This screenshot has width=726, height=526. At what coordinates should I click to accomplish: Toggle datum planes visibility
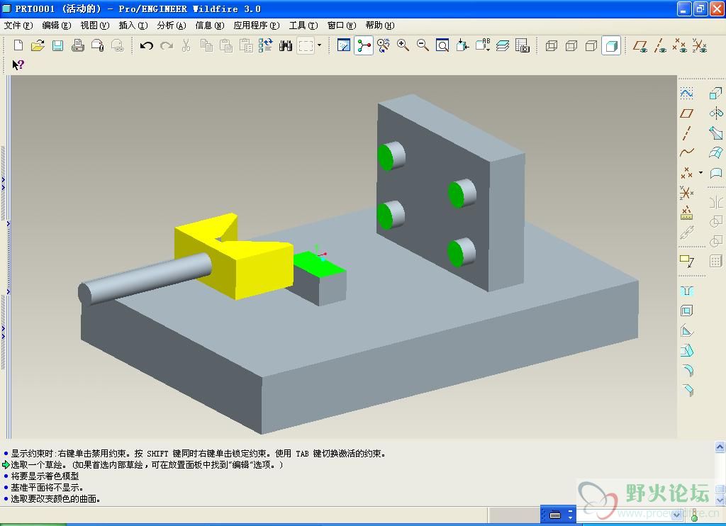click(x=641, y=45)
